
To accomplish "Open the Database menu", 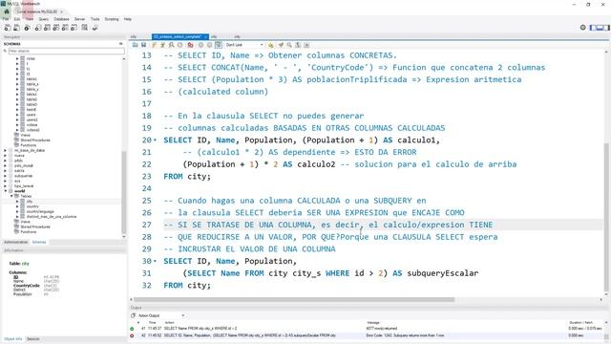I will pos(61,19).
